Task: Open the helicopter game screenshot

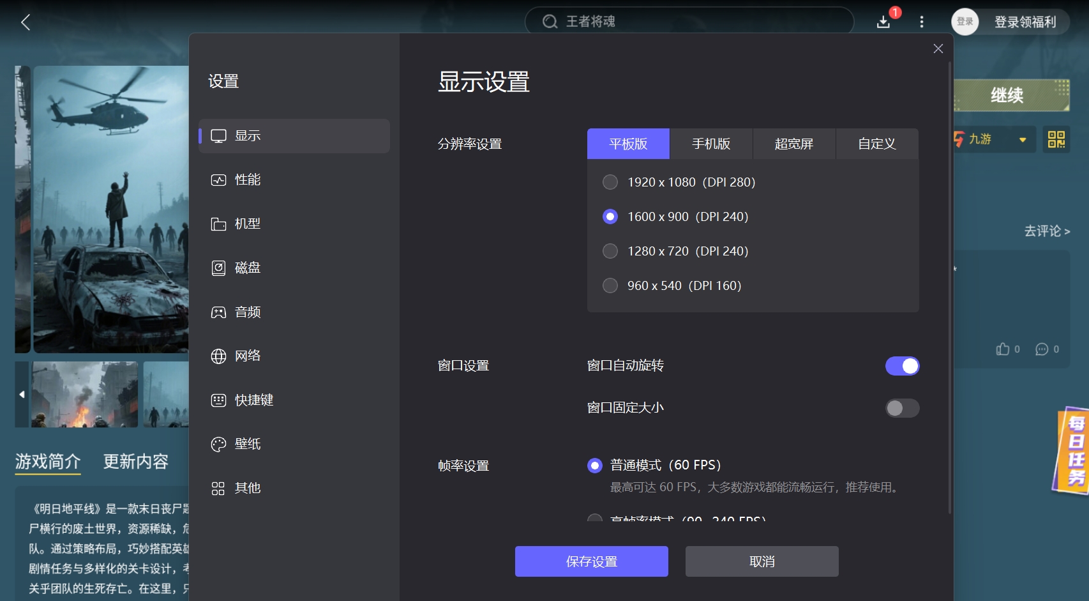Action: click(x=111, y=209)
